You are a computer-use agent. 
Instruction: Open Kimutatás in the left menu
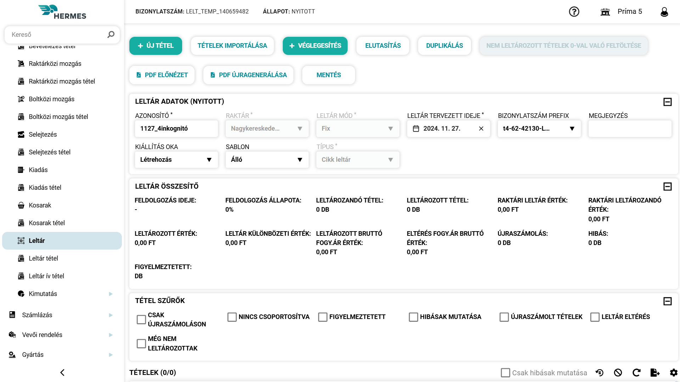coord(43,293)
